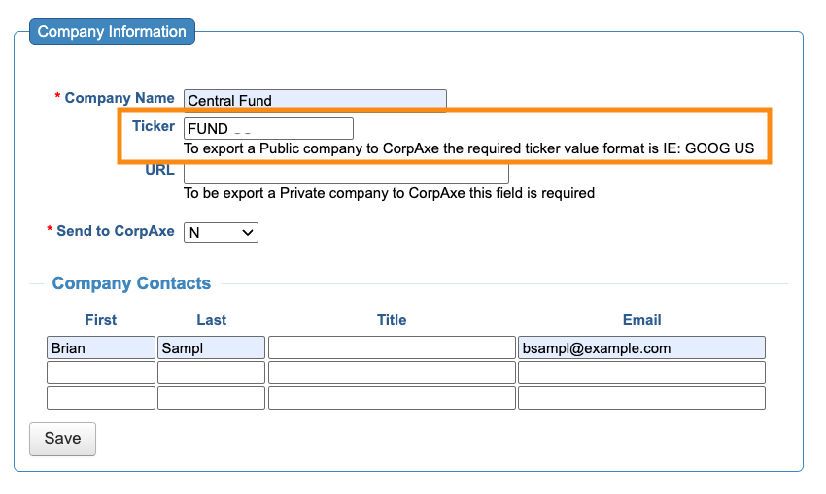This screenshot has width=826, height=494.
Task: Click the empty Title field in first row
Action: pos(391,347)
